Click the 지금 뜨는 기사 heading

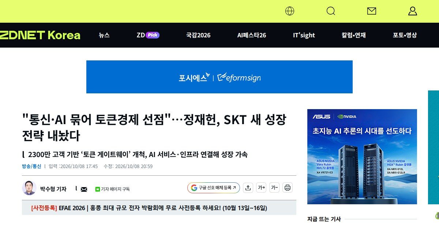[324, 219]
